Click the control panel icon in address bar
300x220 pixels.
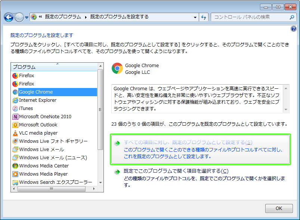(34, 17)
